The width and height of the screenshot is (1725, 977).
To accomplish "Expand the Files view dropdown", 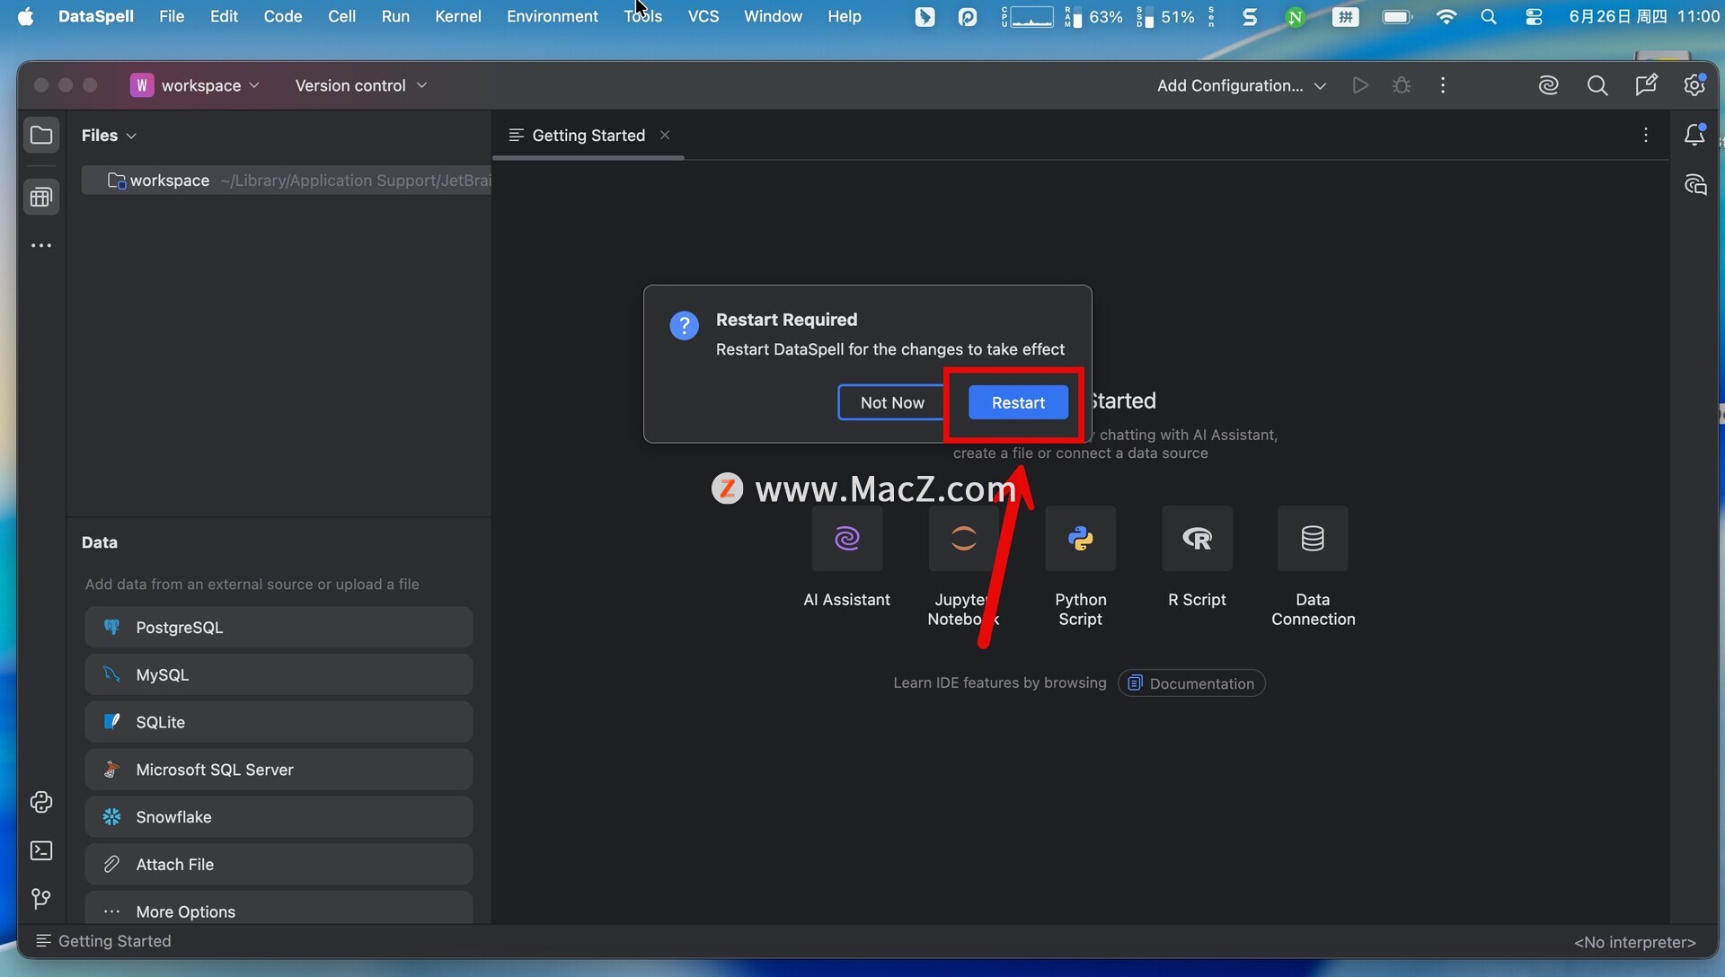I will [x=109, y=136].
